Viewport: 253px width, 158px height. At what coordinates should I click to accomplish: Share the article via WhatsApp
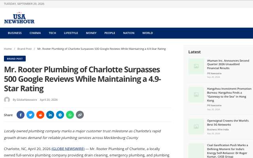70,115
